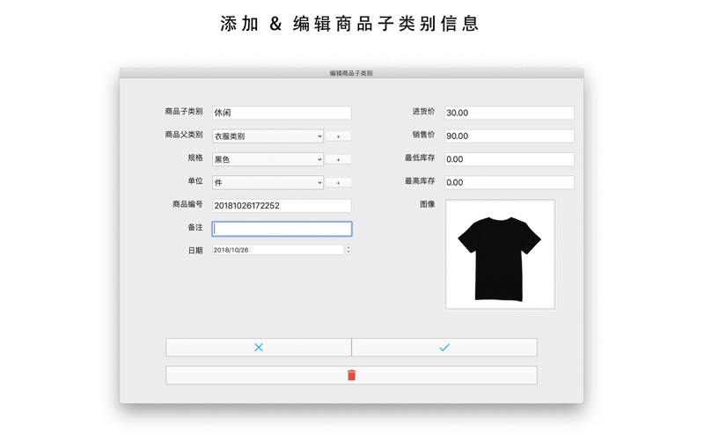
Task: Confirm with the blue checkmark button
Action: point(444,347)
